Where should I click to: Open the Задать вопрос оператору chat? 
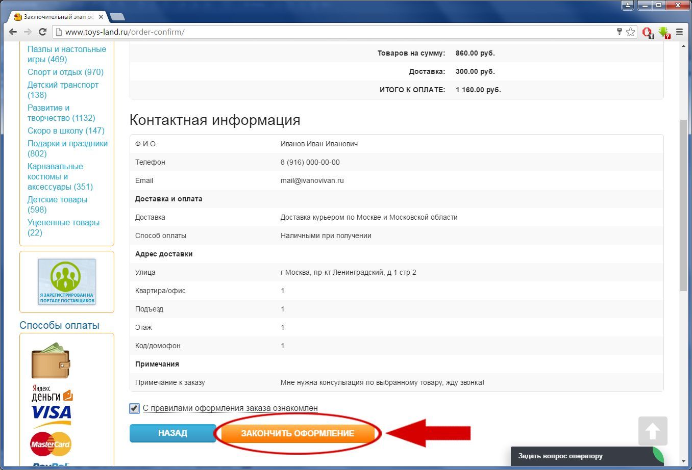[587, 456]
